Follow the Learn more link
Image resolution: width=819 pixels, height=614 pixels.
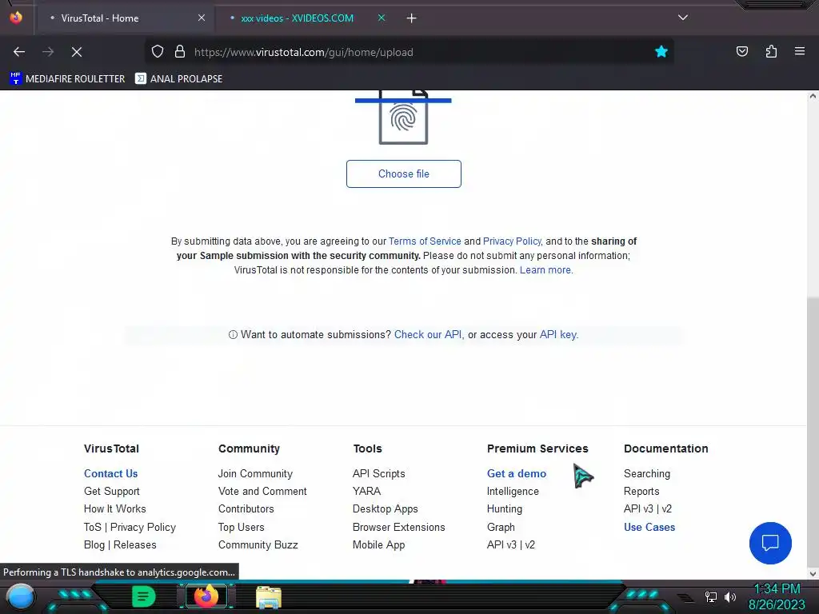pyautogui.click(x=545, y=270)
